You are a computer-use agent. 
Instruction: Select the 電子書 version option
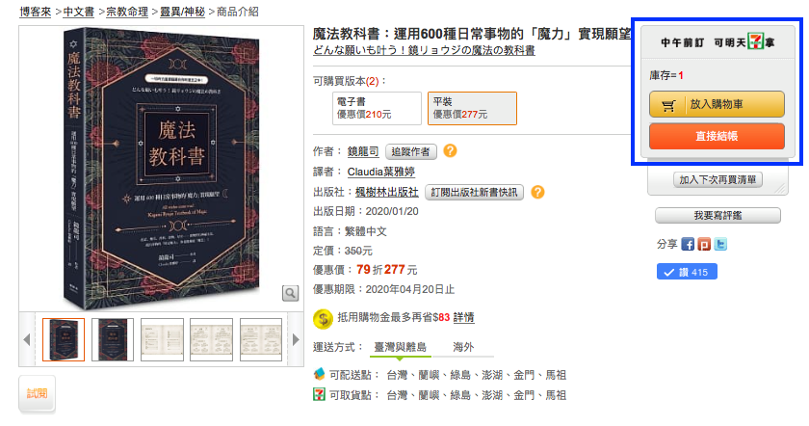click(x=377, y=109)
